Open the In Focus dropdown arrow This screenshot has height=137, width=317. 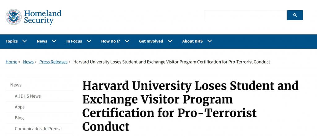tap(89, 41)
